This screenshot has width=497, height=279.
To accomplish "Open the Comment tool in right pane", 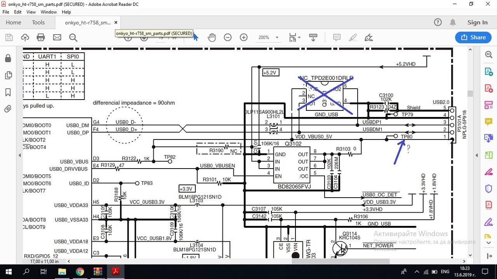I will click(488, 122).
